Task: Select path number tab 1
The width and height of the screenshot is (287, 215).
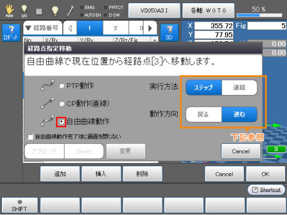Action: [x=90, y=28]
